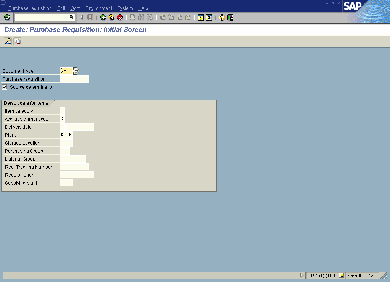This screenshot has height=282, width=390.
Task: Click the Requisitioner field
Action: [x=77, y=175]
